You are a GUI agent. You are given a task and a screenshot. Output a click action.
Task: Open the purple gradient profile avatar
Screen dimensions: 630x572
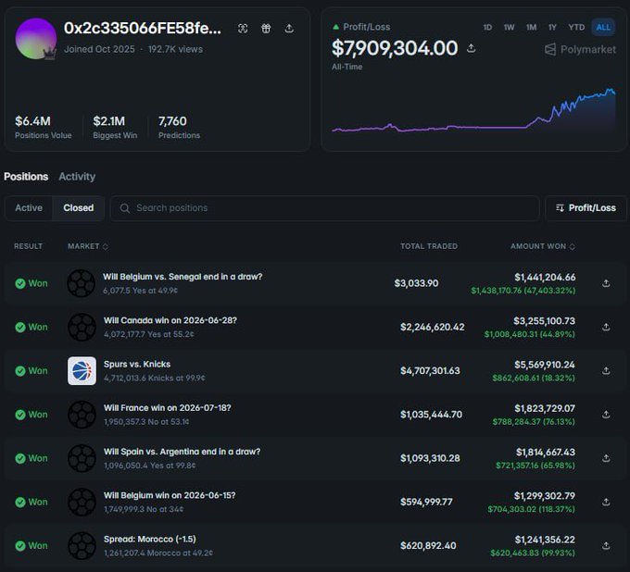click(x=36, y=39)
